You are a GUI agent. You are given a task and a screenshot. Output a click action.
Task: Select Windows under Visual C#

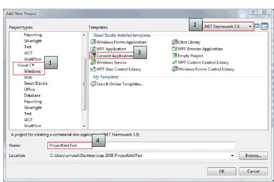click(32, 71)
